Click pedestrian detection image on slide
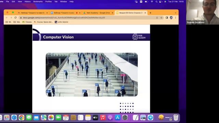The image size is (219, 123). pos(92,74)
